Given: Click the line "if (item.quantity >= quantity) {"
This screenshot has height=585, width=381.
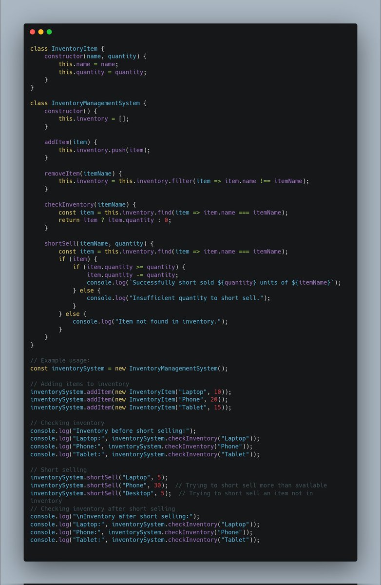Looking at the screenshot, I should pos(129,267).
